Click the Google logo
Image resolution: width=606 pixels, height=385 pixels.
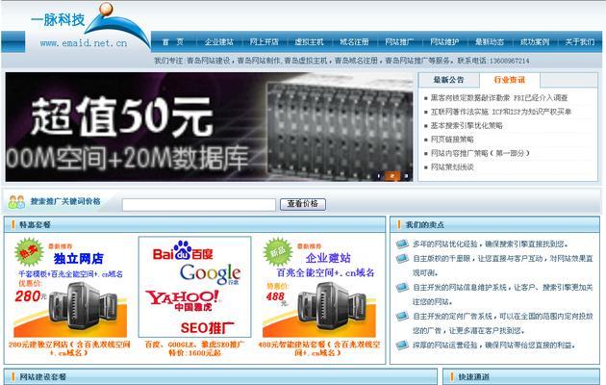(x=210, y=274)
